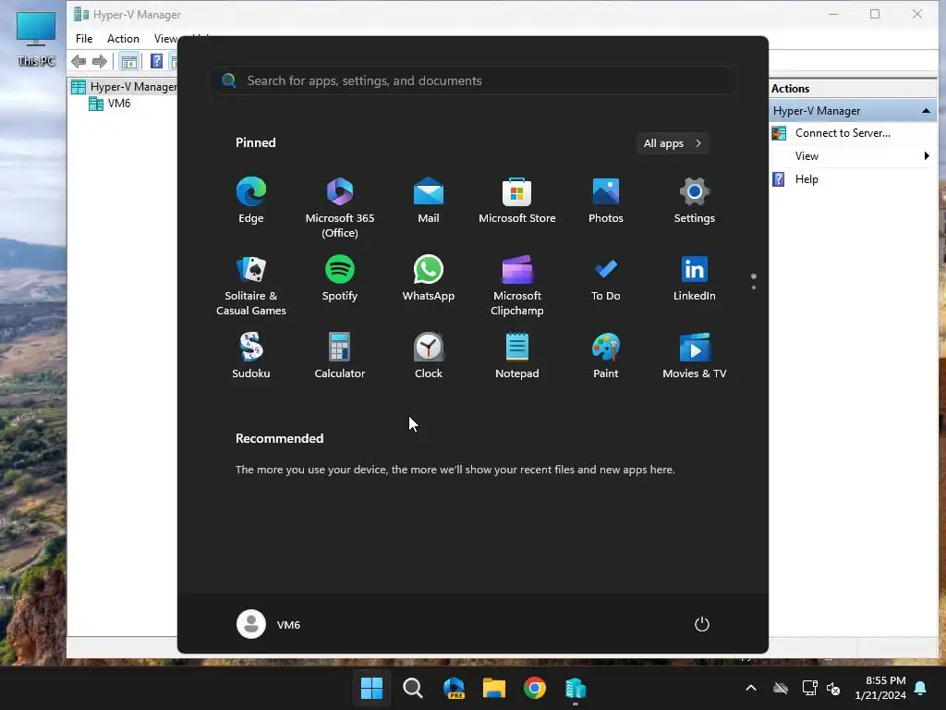This screenshot has width=946, height=710.
Task: Click the Start menu search box
Action: point(473,80)
